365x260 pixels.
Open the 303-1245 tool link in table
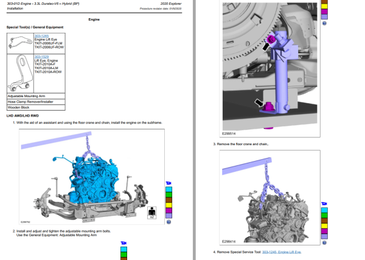tap(41, 36)
